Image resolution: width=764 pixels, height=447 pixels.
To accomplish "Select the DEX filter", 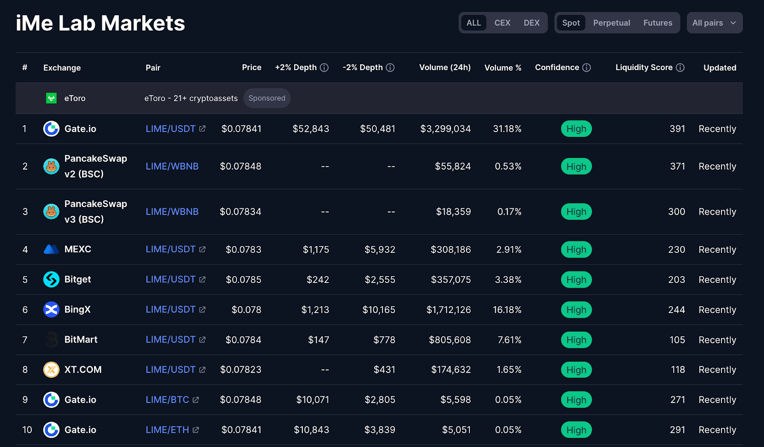I will pyautogui.click(x=531, y=23).
